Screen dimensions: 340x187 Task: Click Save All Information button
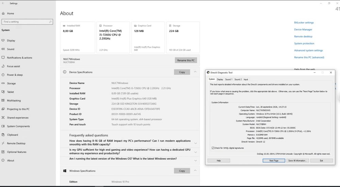(297, 160)
